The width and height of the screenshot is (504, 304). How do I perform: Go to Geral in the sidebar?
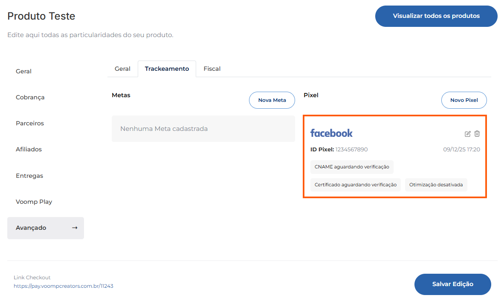24,71
